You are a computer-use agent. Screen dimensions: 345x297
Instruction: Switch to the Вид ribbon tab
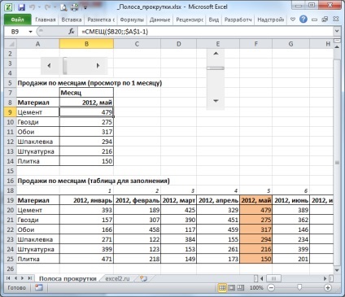[214, 20]
